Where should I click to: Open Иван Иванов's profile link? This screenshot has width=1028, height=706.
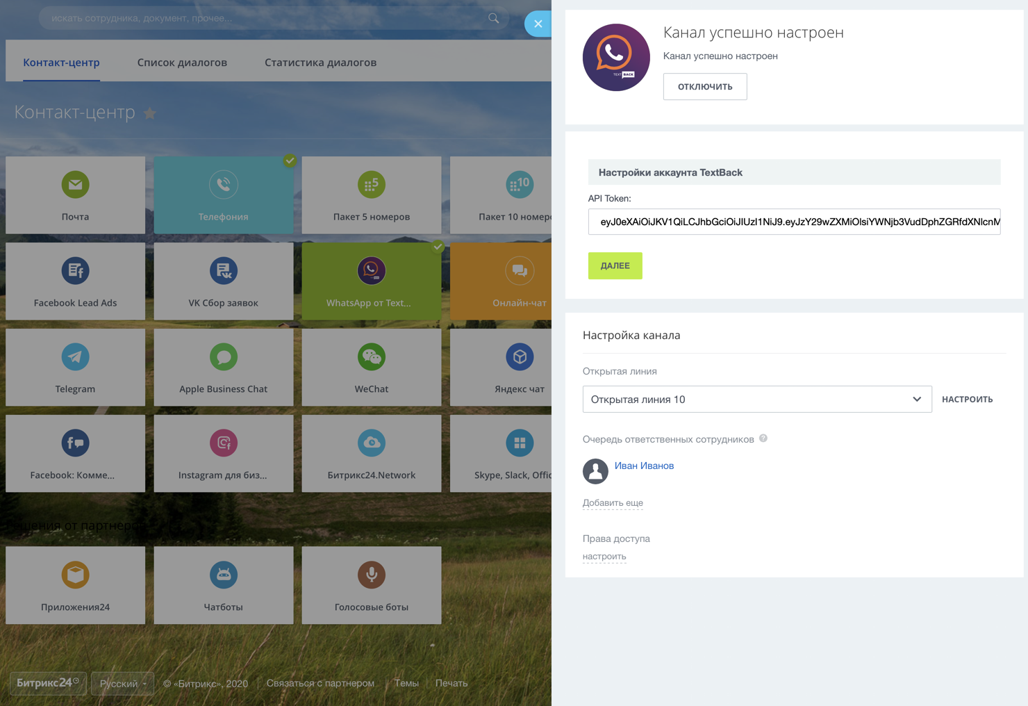coord(644,466)
